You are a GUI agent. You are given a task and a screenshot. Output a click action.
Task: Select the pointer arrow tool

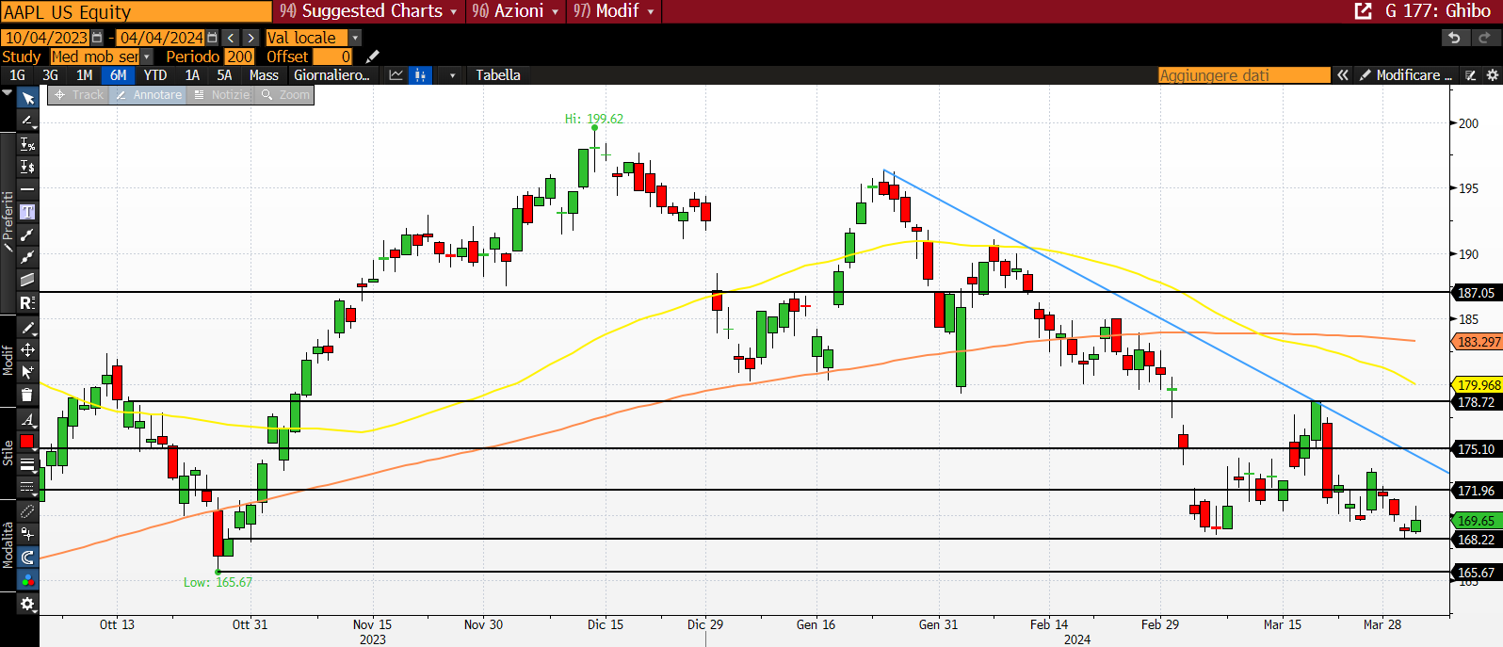[27, 98]
